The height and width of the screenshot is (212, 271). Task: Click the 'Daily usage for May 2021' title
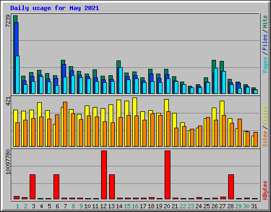click(55, 8)
